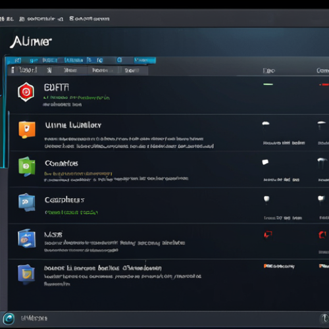The image size is (329, 329).
Task: Click the green dash indicator in the first row
Action: click(268, 84)
